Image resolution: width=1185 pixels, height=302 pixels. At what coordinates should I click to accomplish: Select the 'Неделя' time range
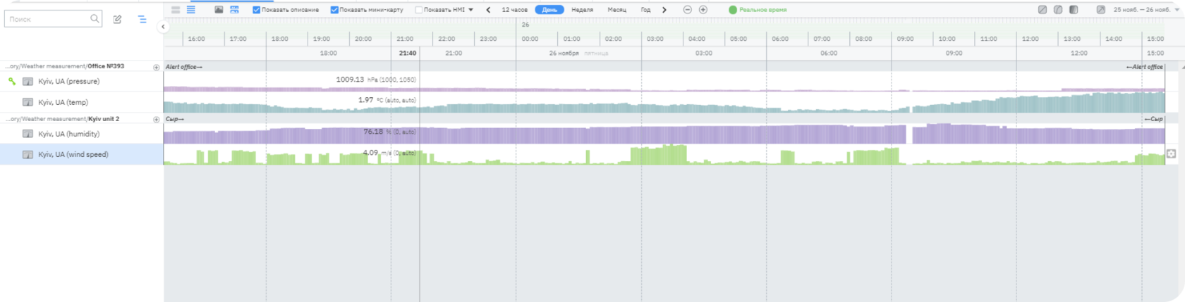(582, 10)
